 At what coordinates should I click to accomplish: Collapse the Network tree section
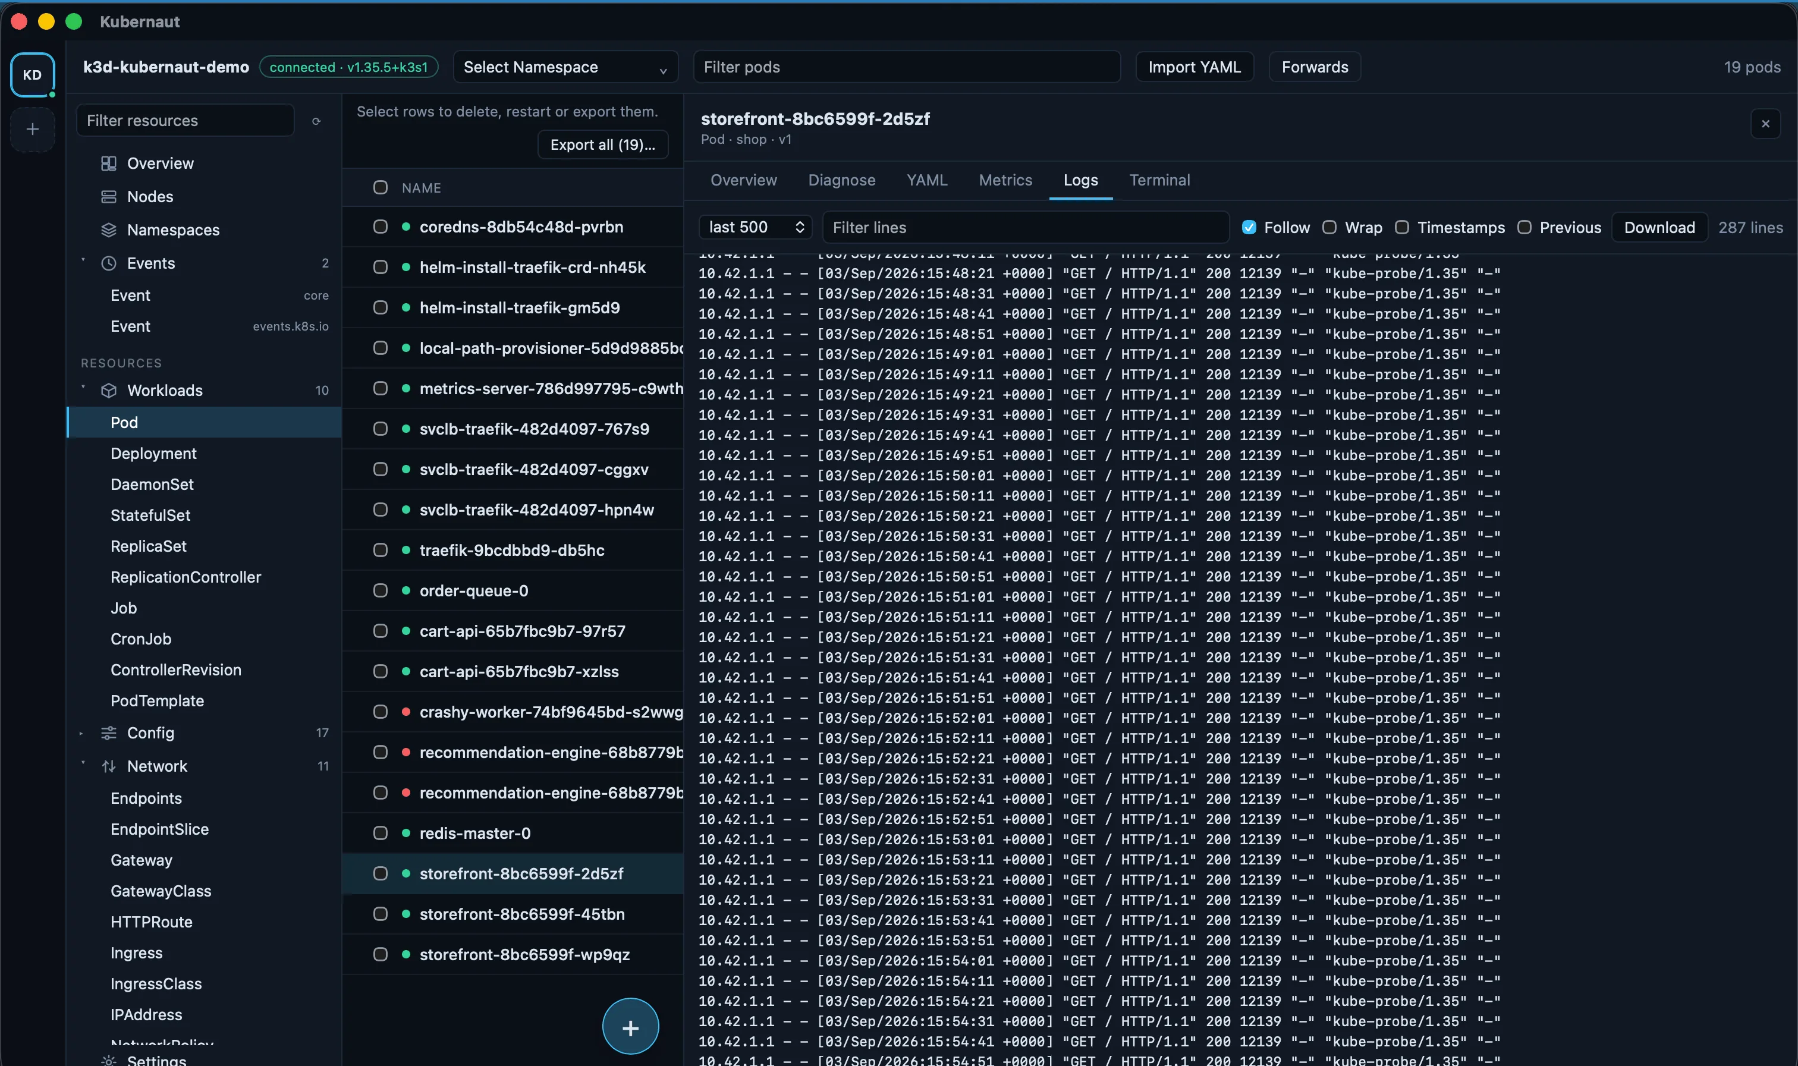point(83,763)
